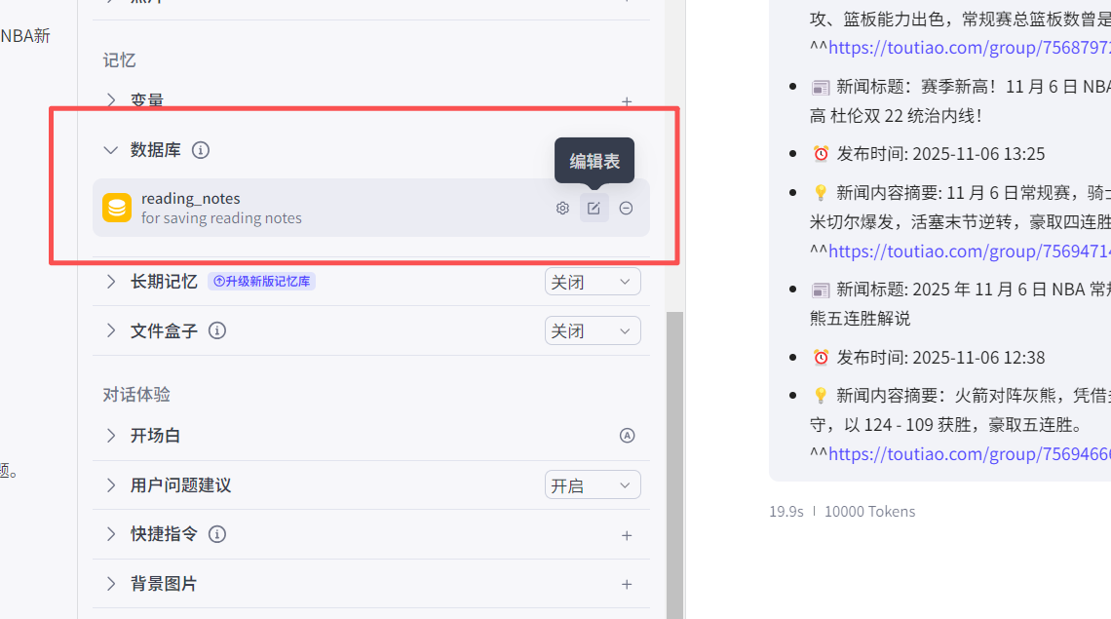This screenshot has width=1111, height=619.
Task: Change the 用户问题建议 开启 dropdown
Action: point(593,484)
